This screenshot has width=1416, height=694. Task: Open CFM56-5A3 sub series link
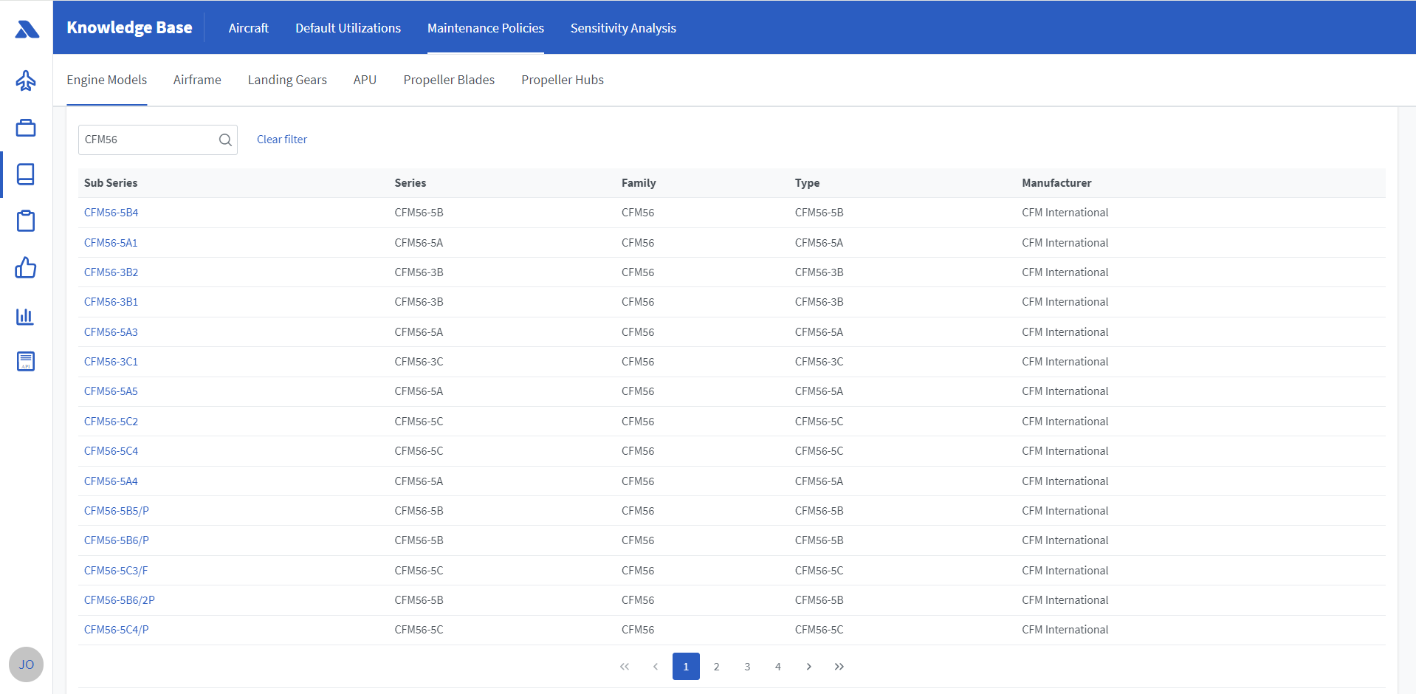tap(111, 332)
